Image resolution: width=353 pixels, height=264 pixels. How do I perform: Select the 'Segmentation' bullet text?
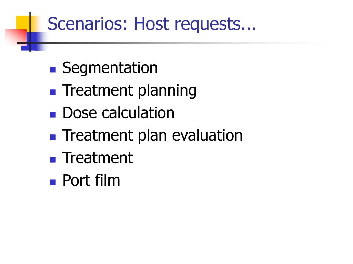coord(110,68)
